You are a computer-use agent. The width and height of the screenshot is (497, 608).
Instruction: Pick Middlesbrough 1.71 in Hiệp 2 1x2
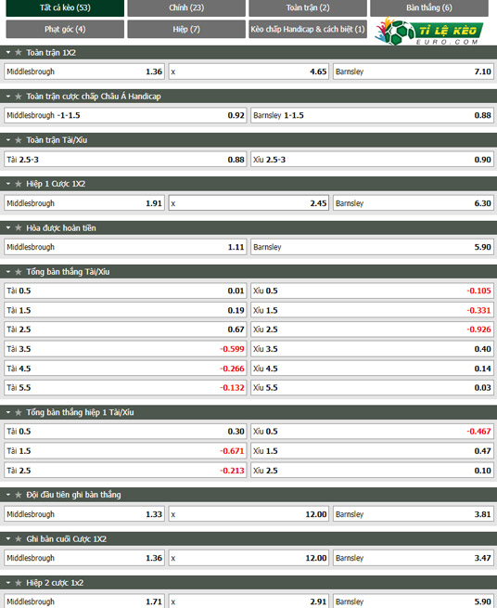[84, 601]
